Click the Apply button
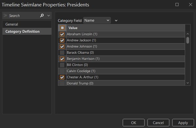 point(183,123)
